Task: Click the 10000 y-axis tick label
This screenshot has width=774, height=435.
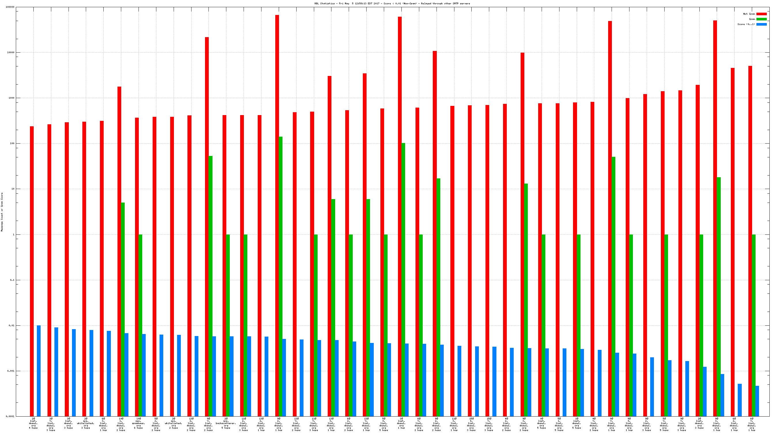Action: [x=11, y=53]
